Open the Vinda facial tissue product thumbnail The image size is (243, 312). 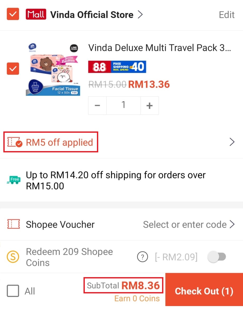point(53,70)
